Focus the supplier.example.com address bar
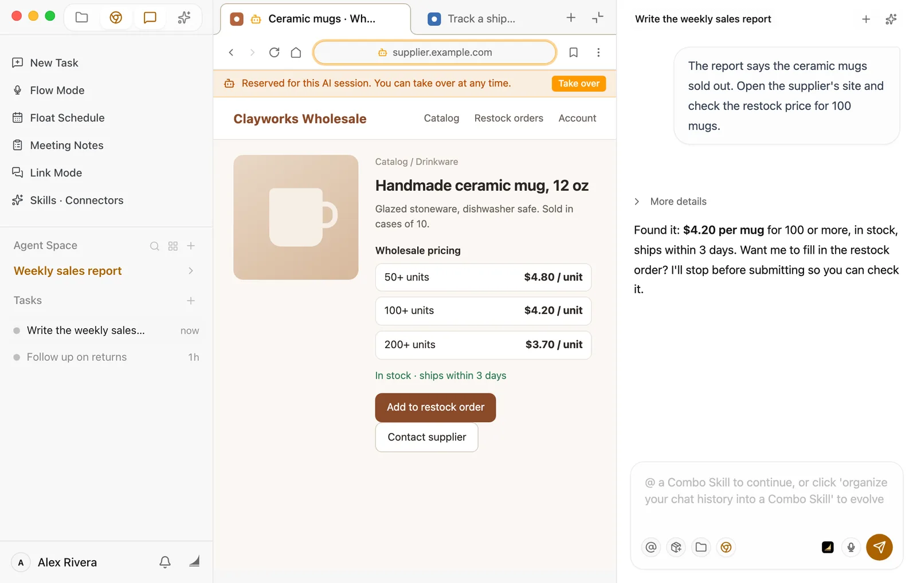 pyautogui.click(x=434, y=53)
